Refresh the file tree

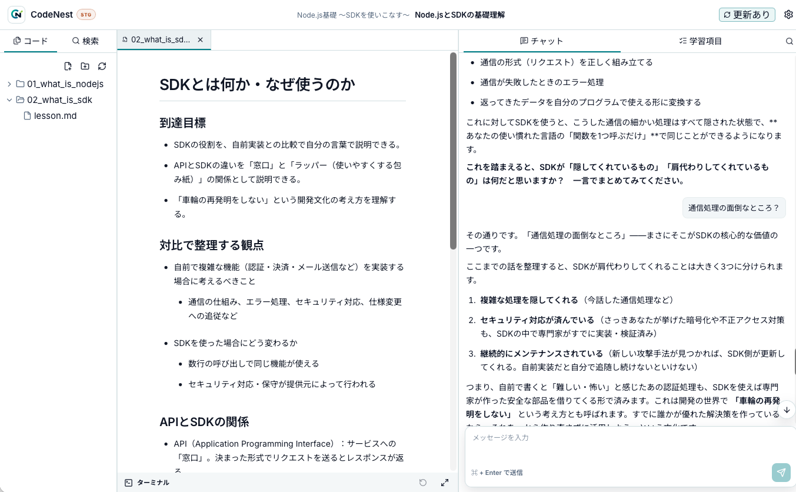pos(102,66)
